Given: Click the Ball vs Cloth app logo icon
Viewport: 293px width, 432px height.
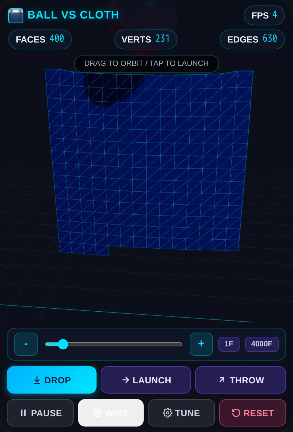Looking at the screenshot, I should click(16, 15).
